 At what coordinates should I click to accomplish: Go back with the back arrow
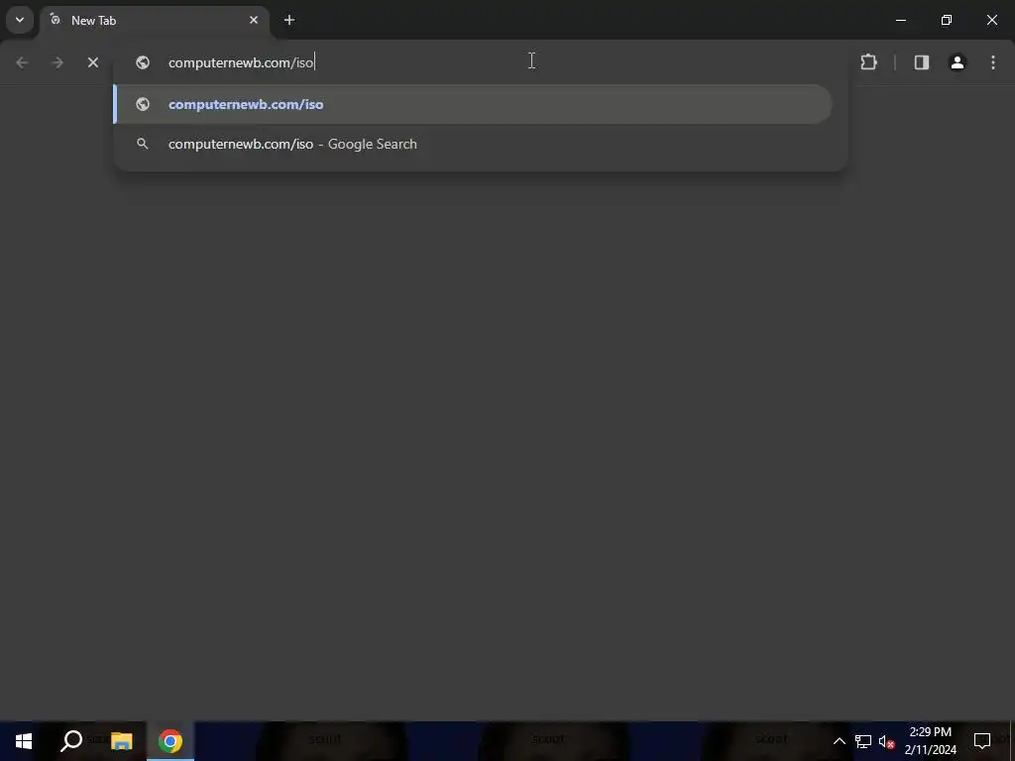22,62
